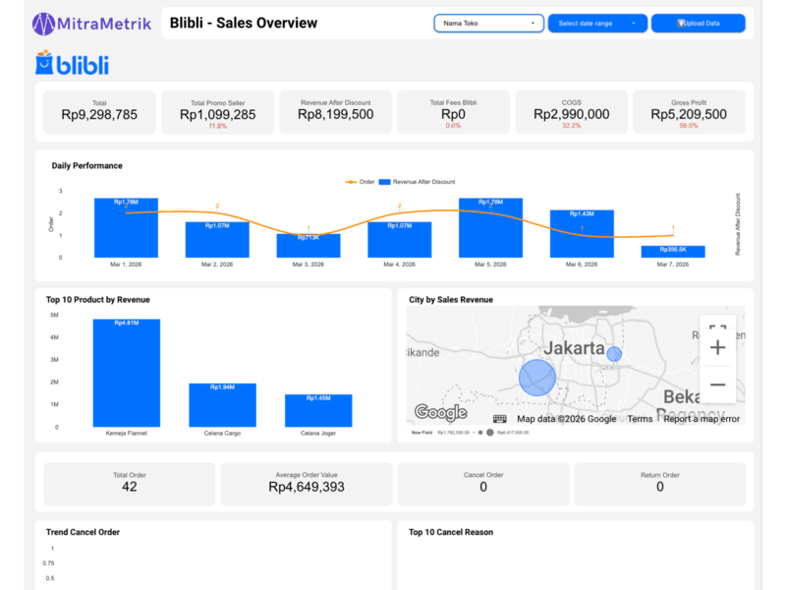This screenshot has height=590, width=786.
Task: Open the Nama Toko dropdown
Action: click(x=488, y=23)
